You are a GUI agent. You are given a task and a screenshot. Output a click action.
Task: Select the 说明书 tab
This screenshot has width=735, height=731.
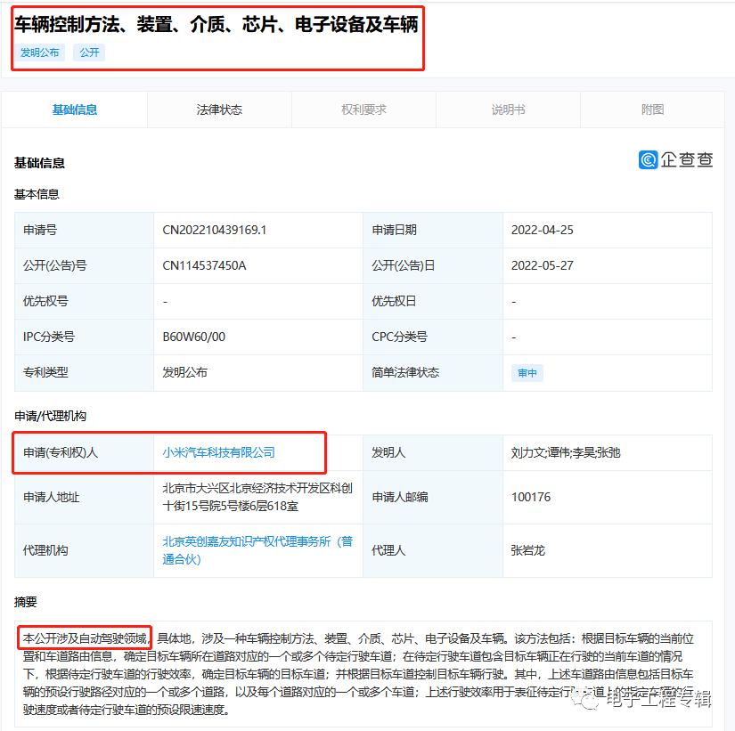(x=508, y=110)
